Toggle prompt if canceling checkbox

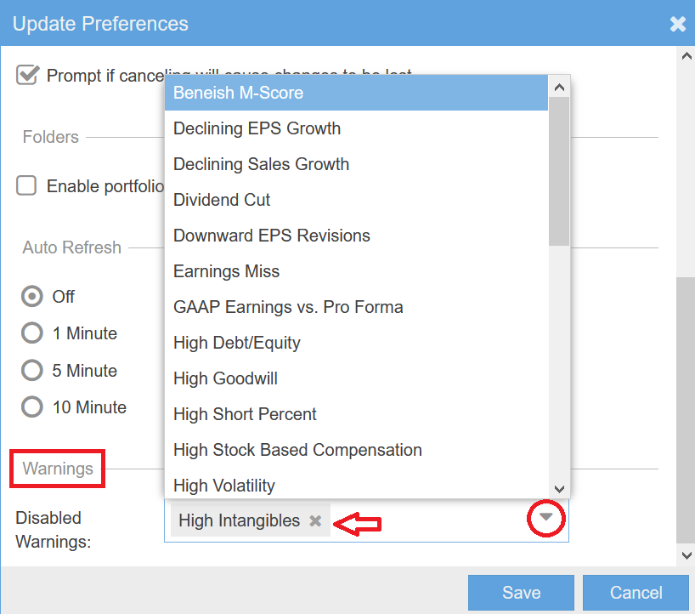pyautogui.click(x=27, y=75)
